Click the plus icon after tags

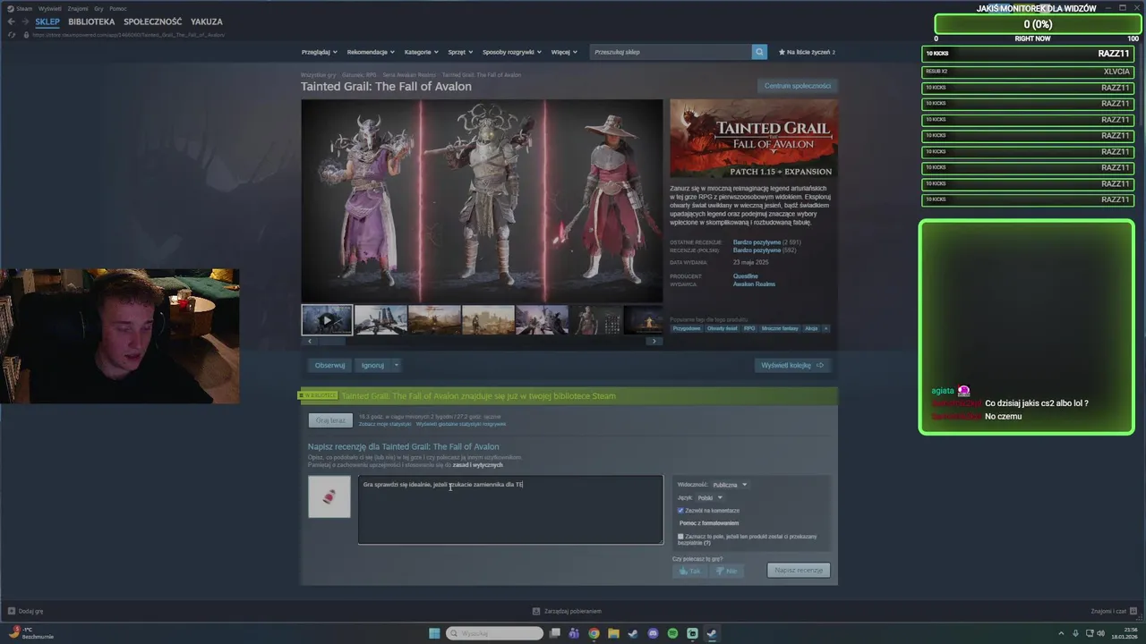point(825,328)
